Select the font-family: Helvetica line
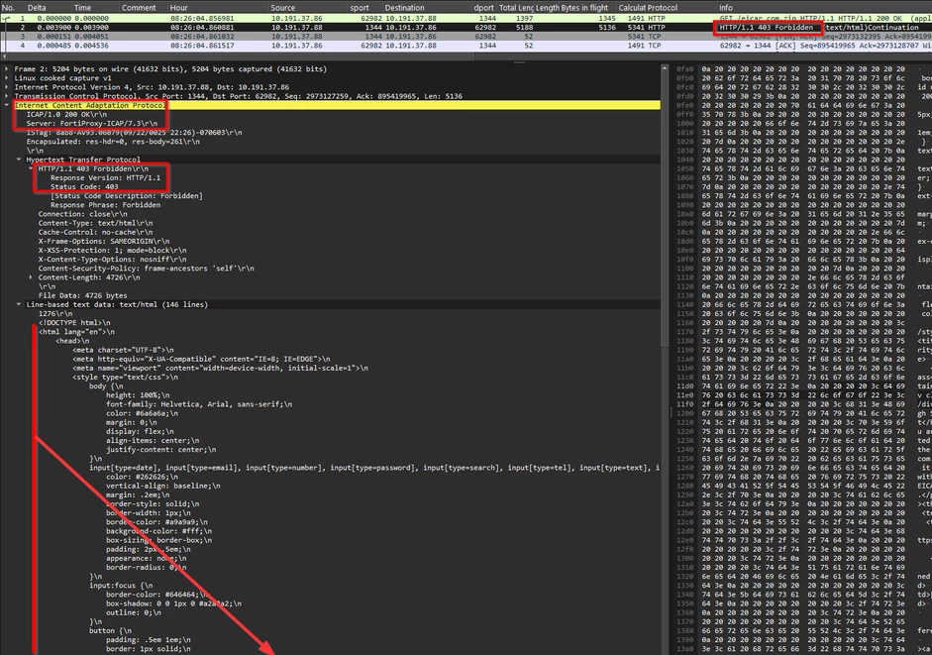This screenshot has width=932, height=655. coord(199,404)
